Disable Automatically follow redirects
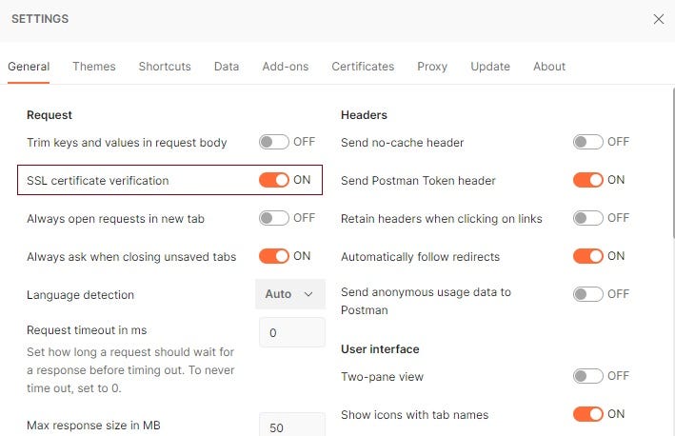 coord(588,256)
